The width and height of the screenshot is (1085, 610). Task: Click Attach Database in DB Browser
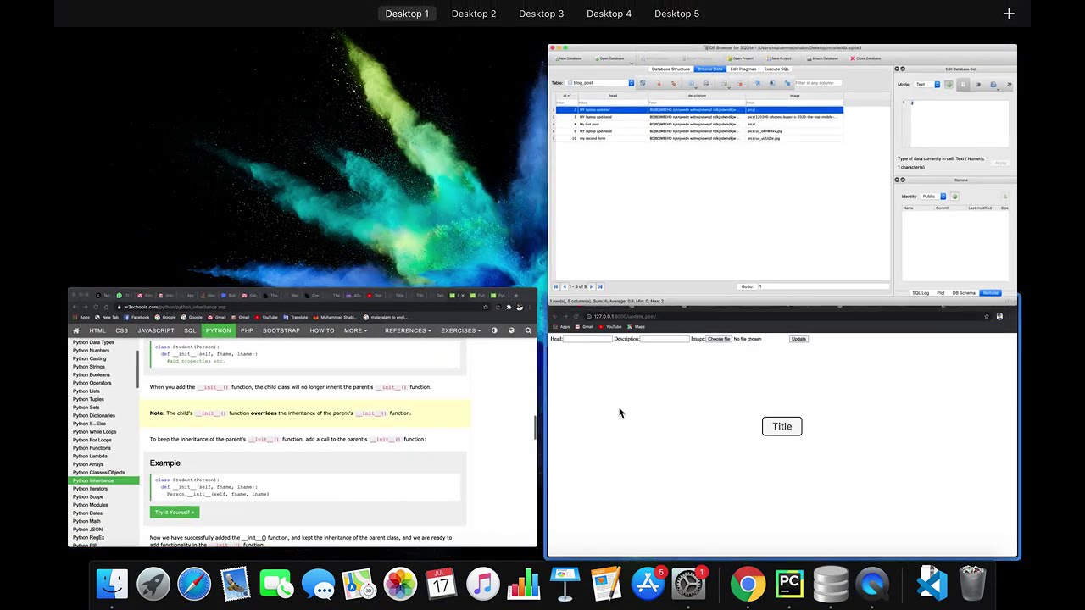click(x=821, y=58)
